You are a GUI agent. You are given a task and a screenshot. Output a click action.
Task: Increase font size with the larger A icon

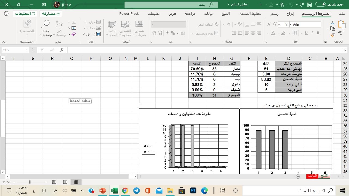click(275, 24)
